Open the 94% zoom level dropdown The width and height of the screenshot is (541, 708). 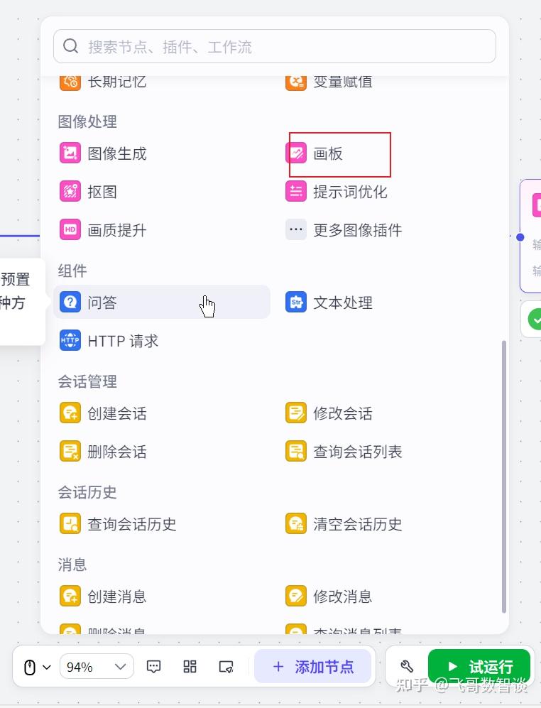(x=97, y=667)
